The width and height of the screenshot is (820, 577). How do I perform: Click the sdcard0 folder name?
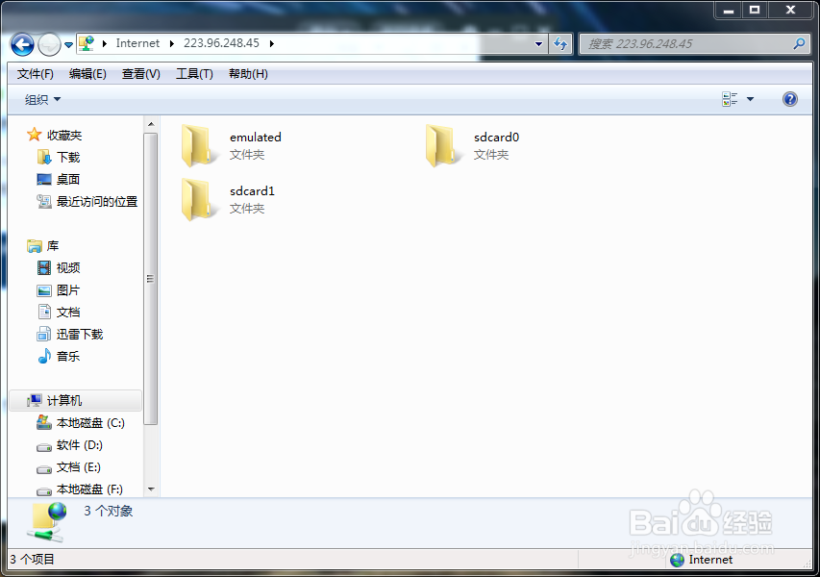496,138
